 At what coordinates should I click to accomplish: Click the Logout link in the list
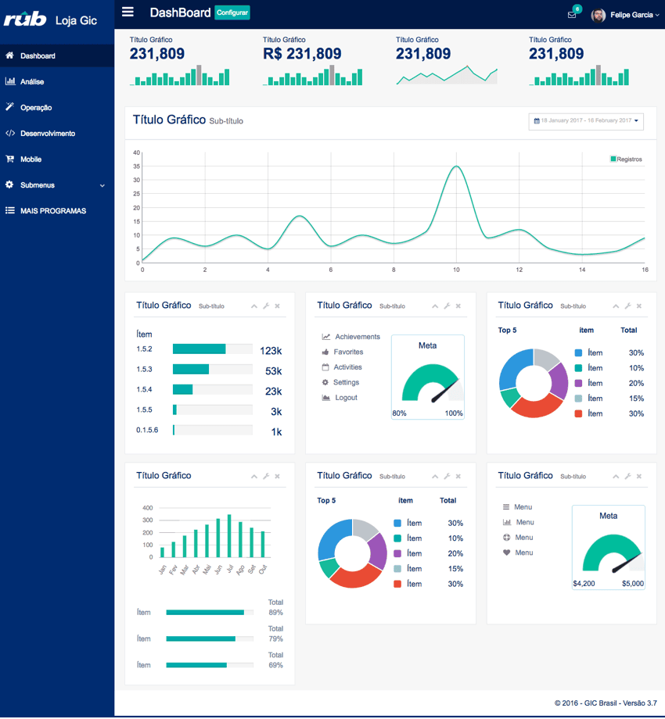pyautogui.click(x=346, y=398)
